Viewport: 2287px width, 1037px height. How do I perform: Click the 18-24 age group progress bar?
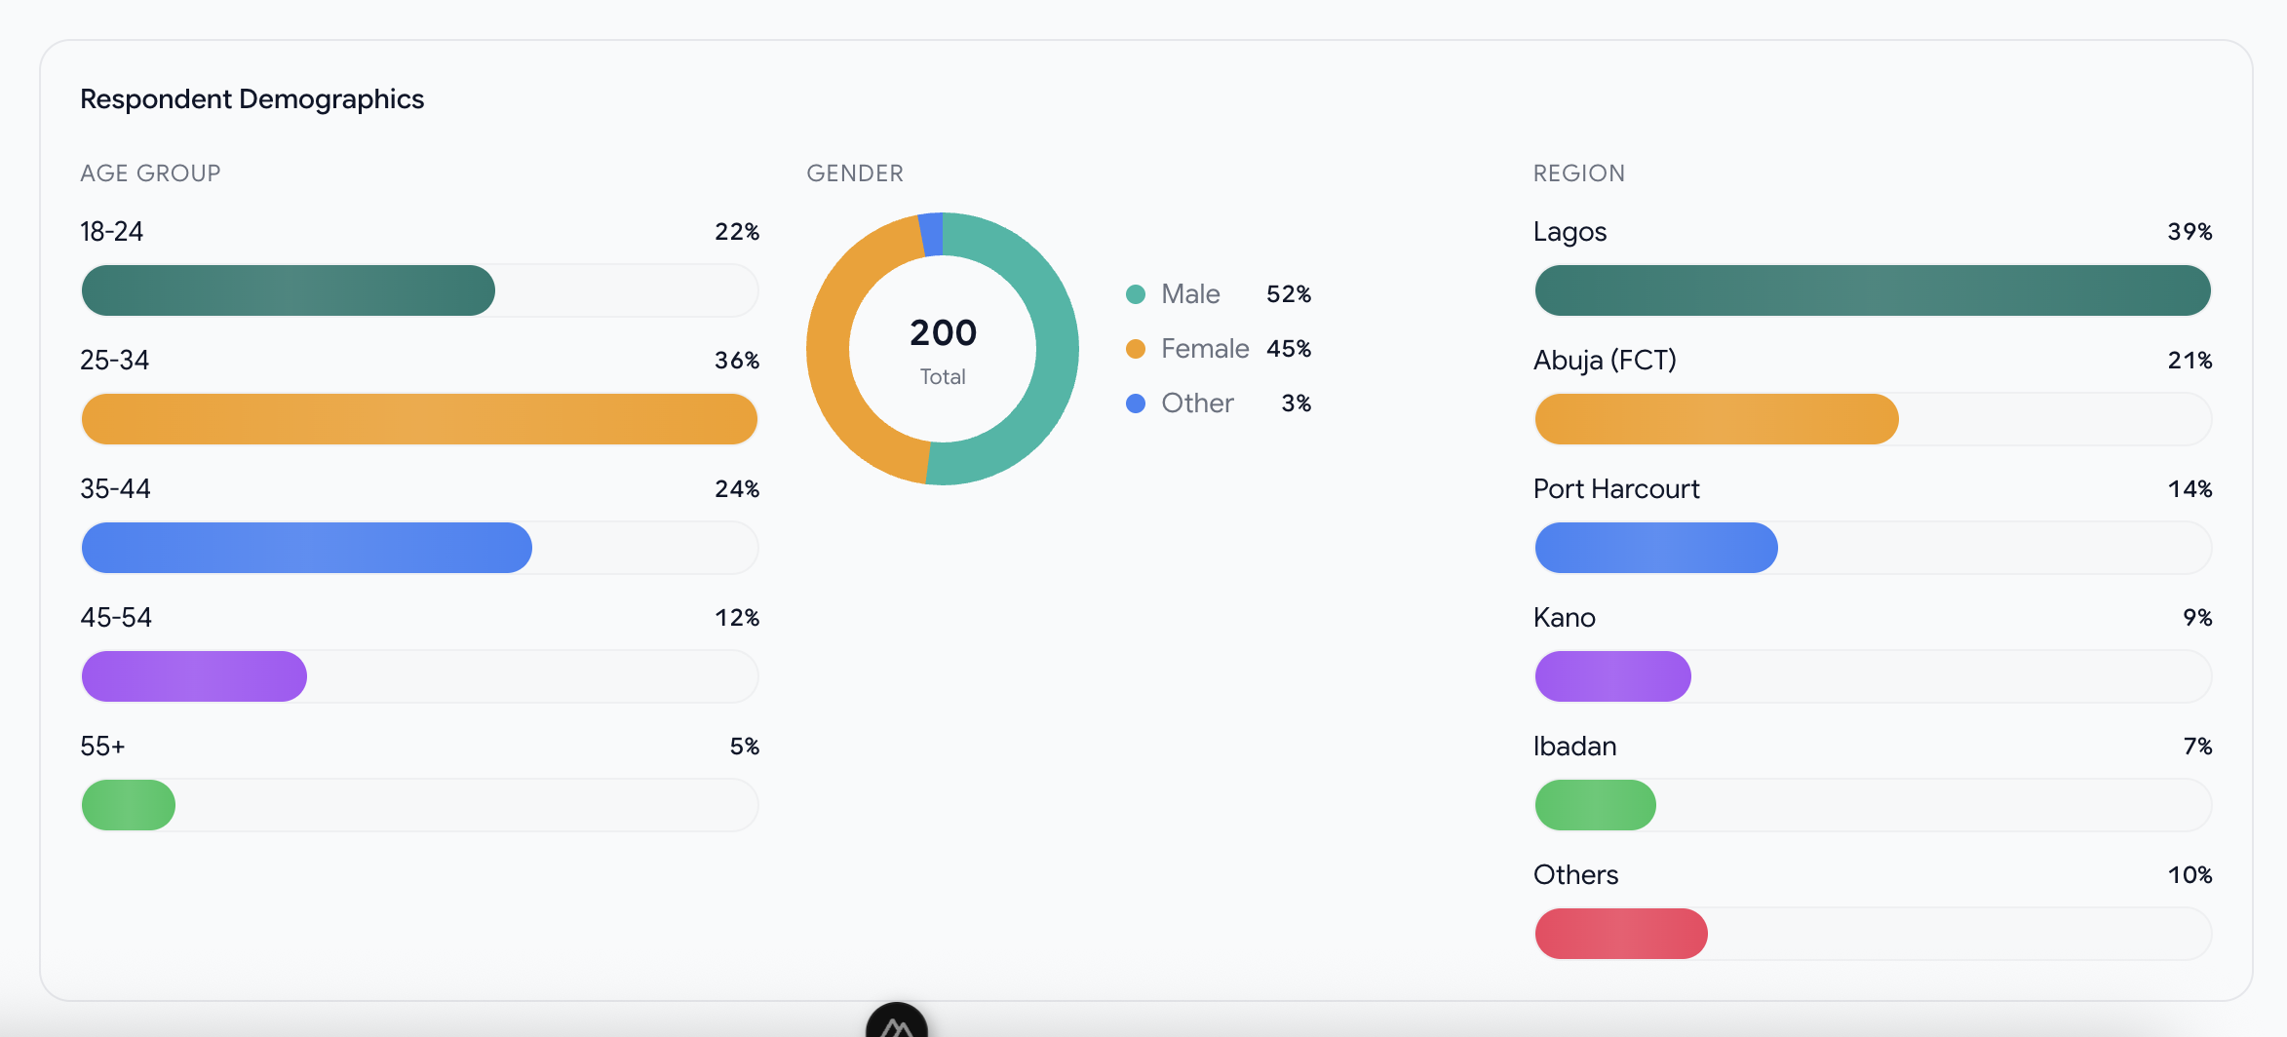289,290
